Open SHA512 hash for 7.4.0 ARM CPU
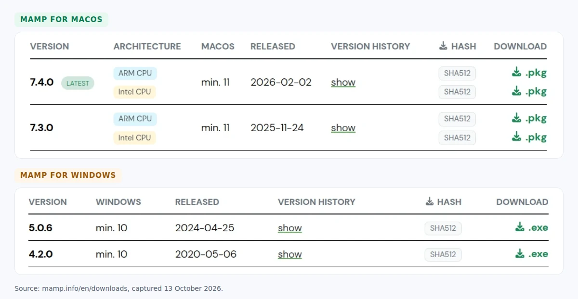The height and width of the screenshot is (299, 578). [x=457, y=74]
